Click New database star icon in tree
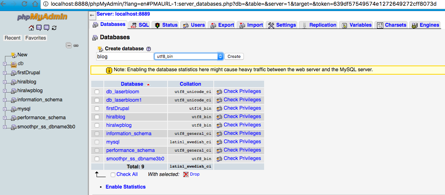 tap(13, 54)
